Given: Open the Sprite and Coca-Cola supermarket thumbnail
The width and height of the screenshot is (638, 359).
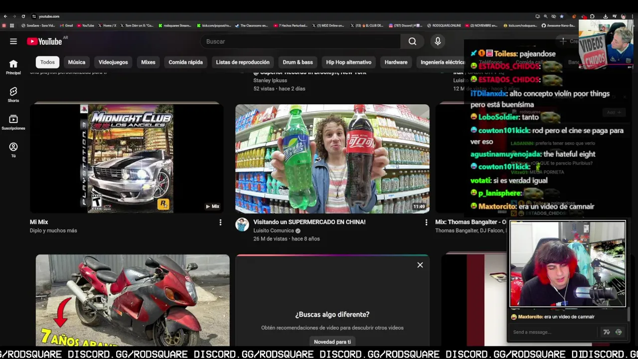Looking at the screenshot, I should point(332,159).
